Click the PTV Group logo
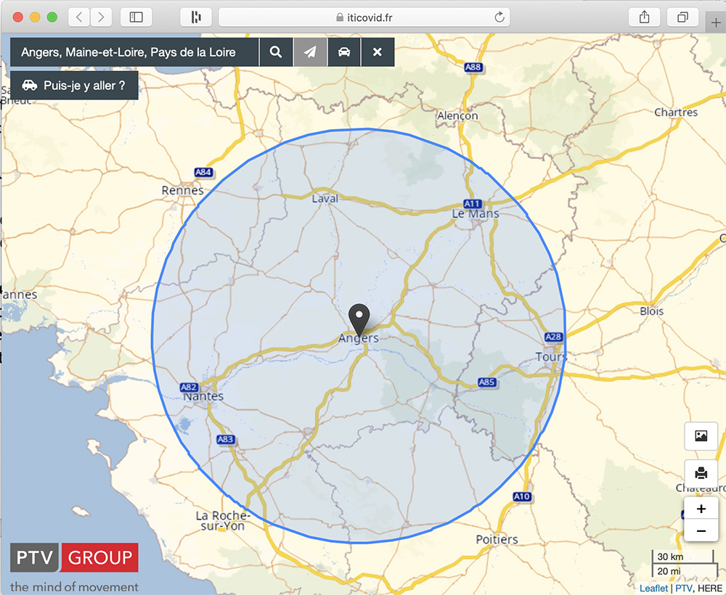The height and width of the screenshot is (595, 726). (74, 557)
